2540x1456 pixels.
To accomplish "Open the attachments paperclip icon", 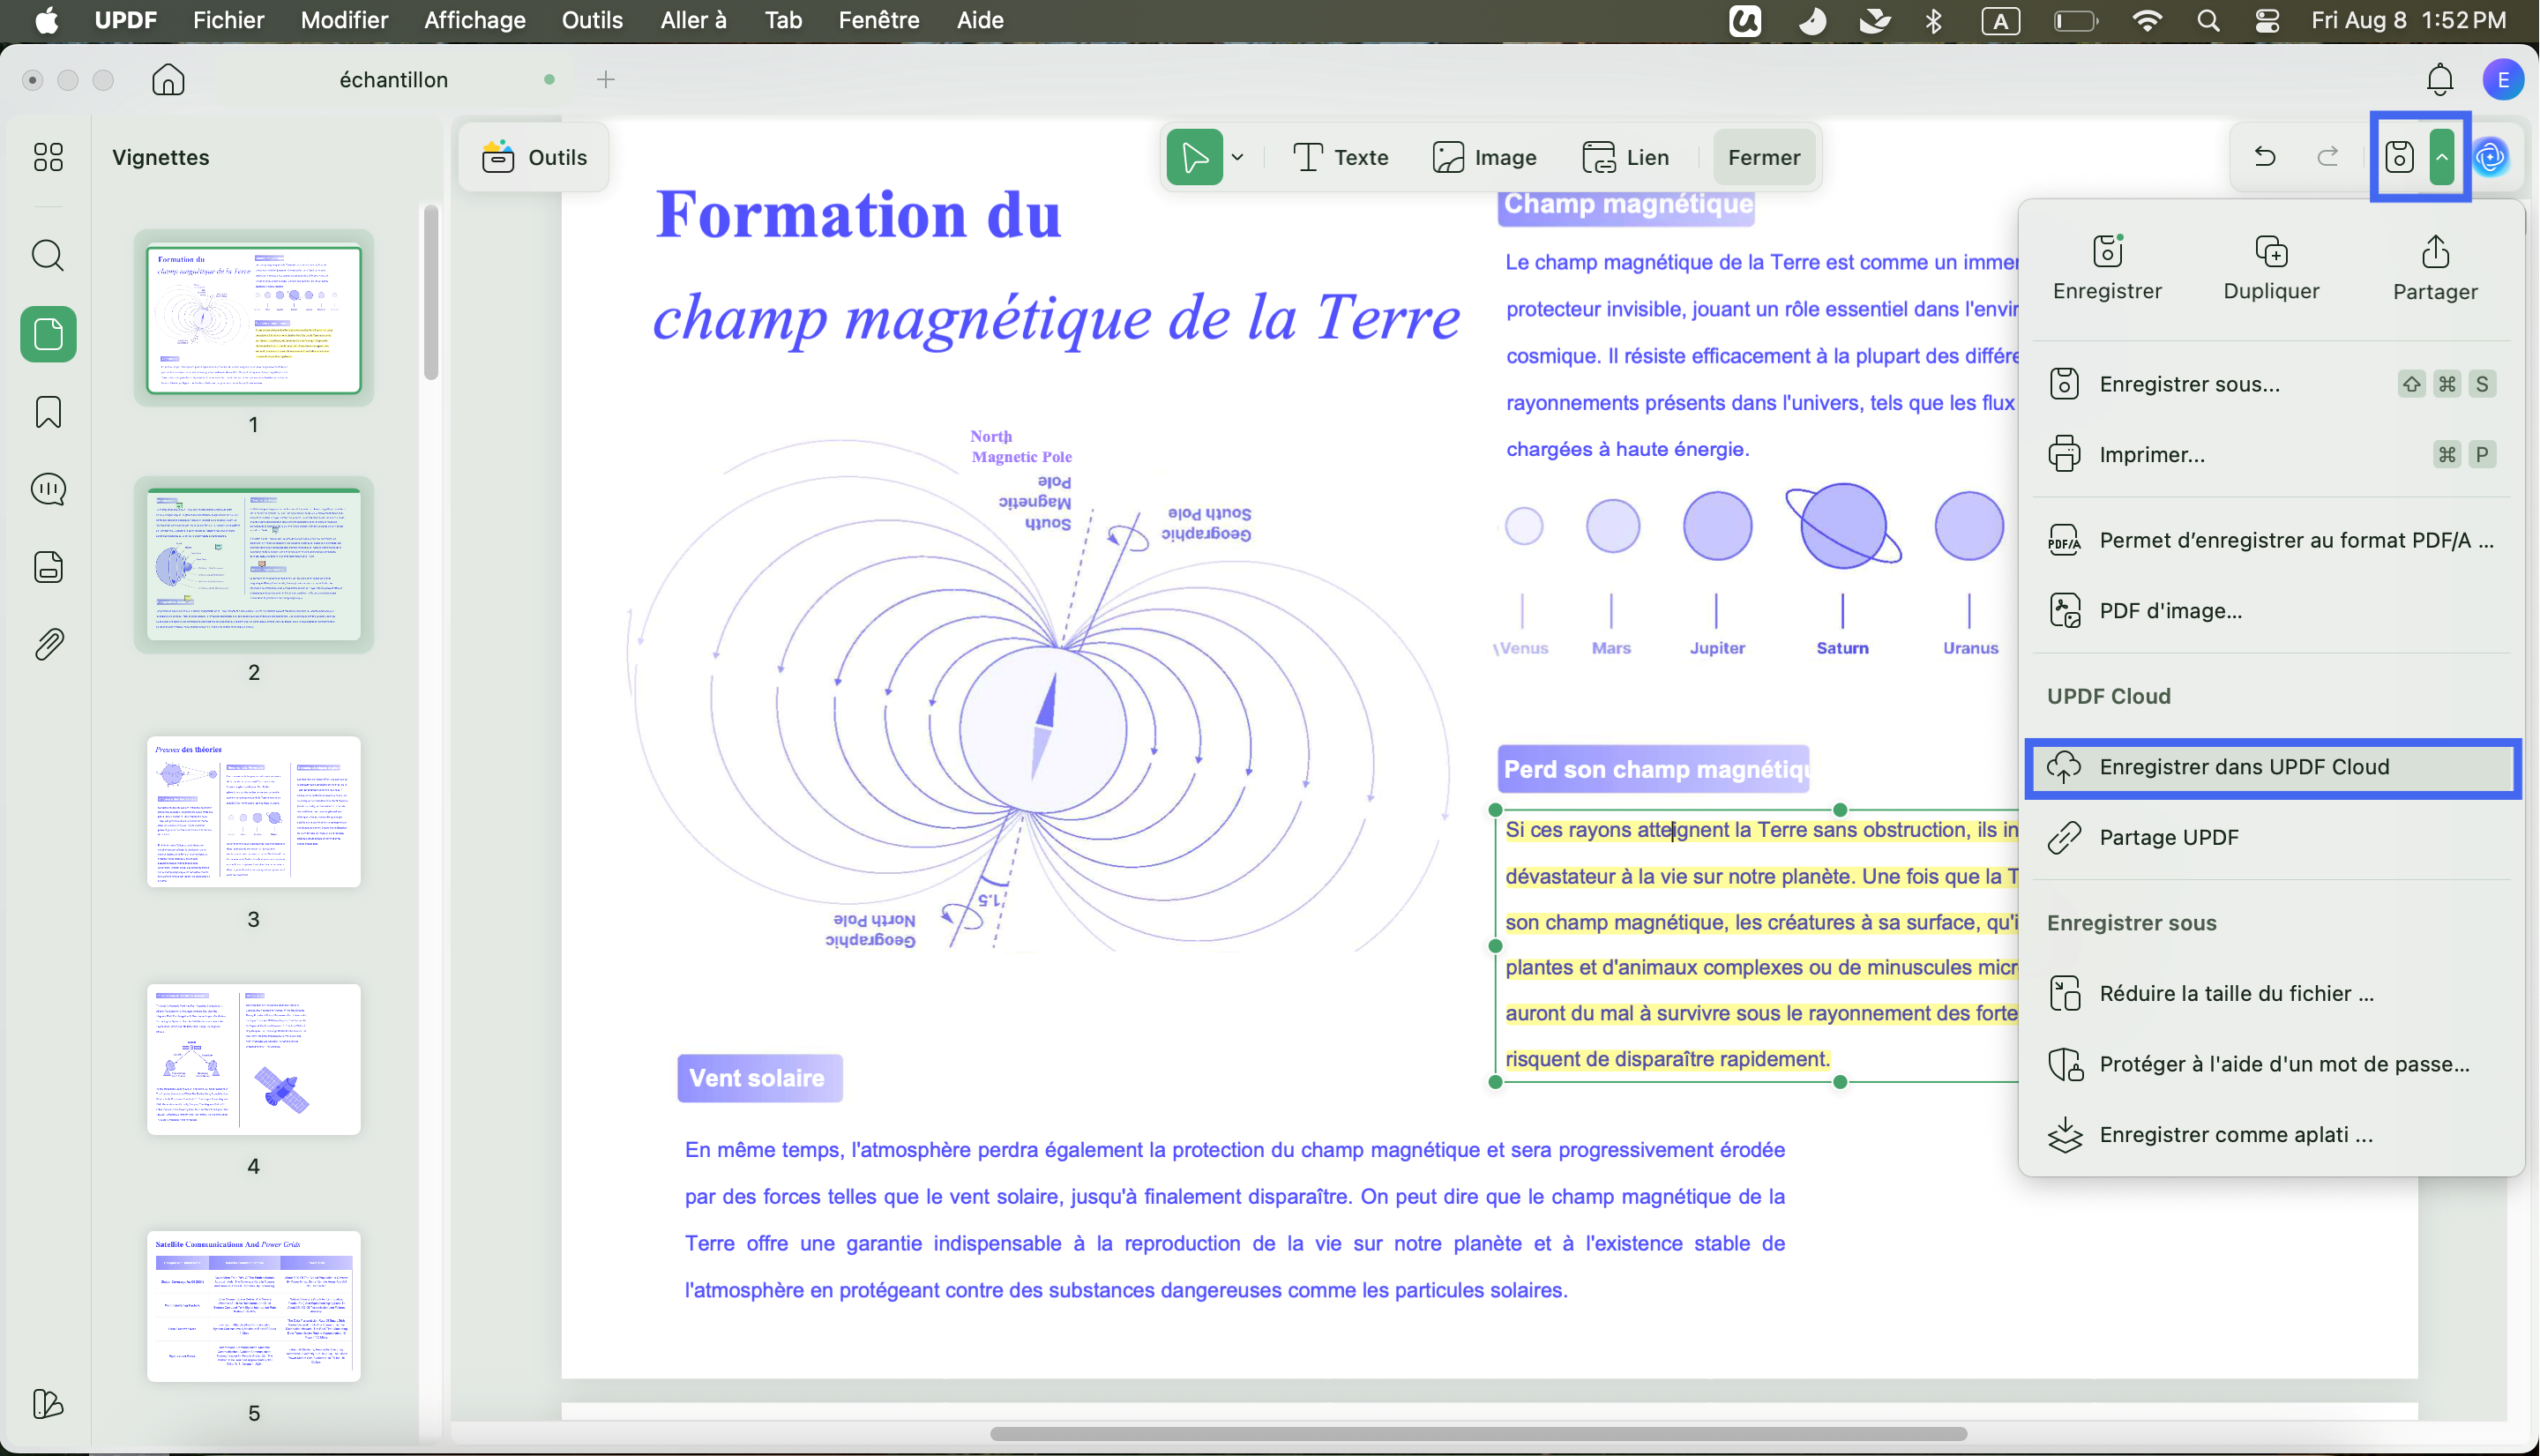I will click(x=48, y=644).
